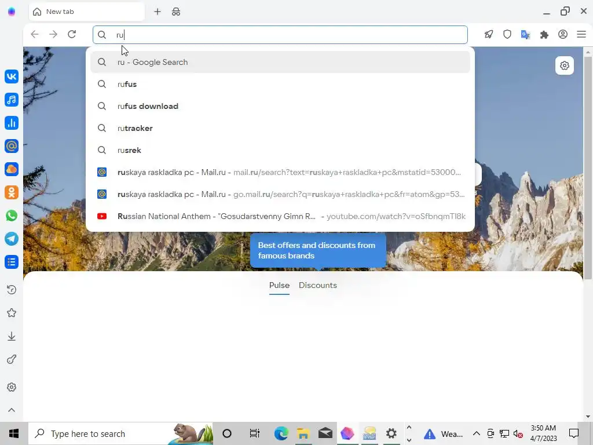Launch Microsoft Edge from taskbar
593x445 pixels.
point(281,433)
